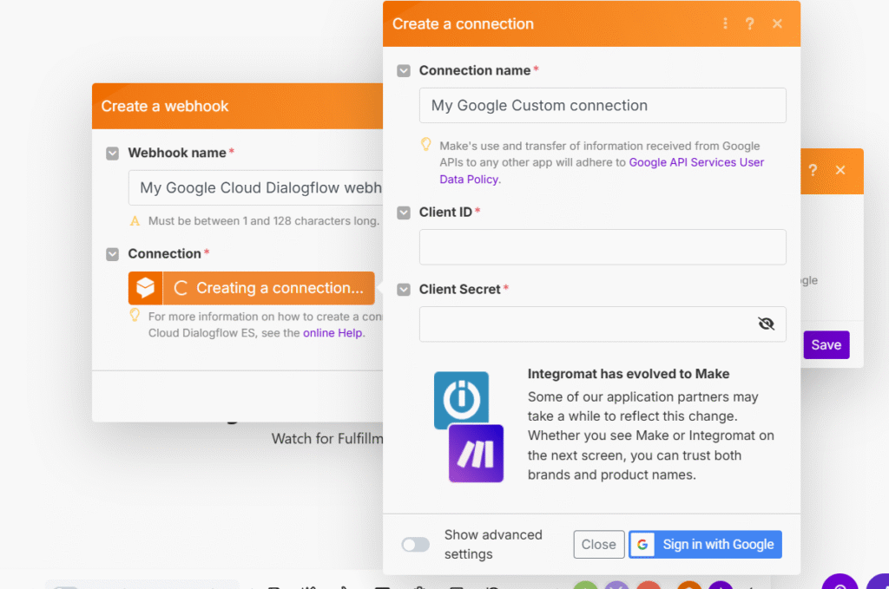Click the lightbulb hint icon under Connection name
889x589 pixels.
point(426,145)
